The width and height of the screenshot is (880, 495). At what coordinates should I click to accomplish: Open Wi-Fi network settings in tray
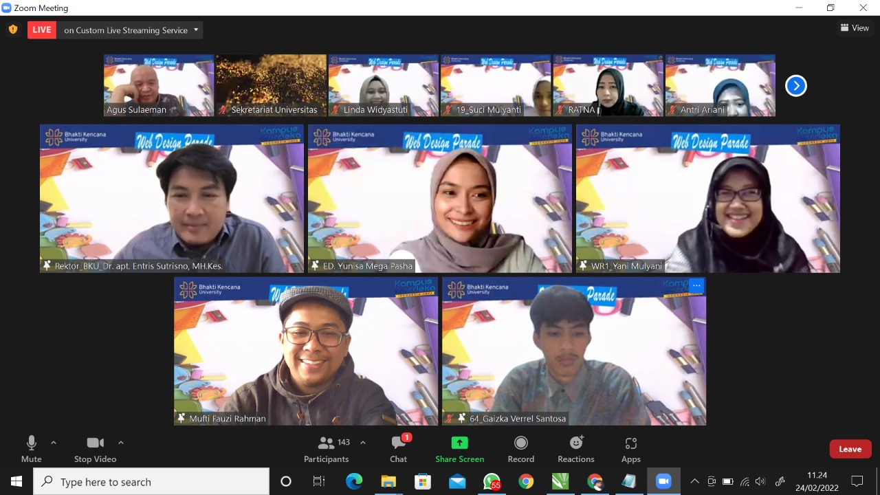click(745, 481)
